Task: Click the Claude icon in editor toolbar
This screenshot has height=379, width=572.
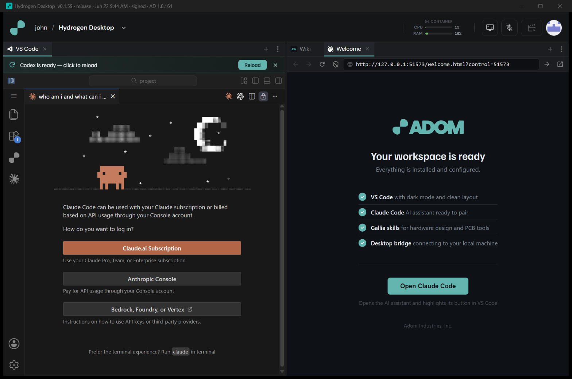Action: pyautogui.click(x=229, y=96)
